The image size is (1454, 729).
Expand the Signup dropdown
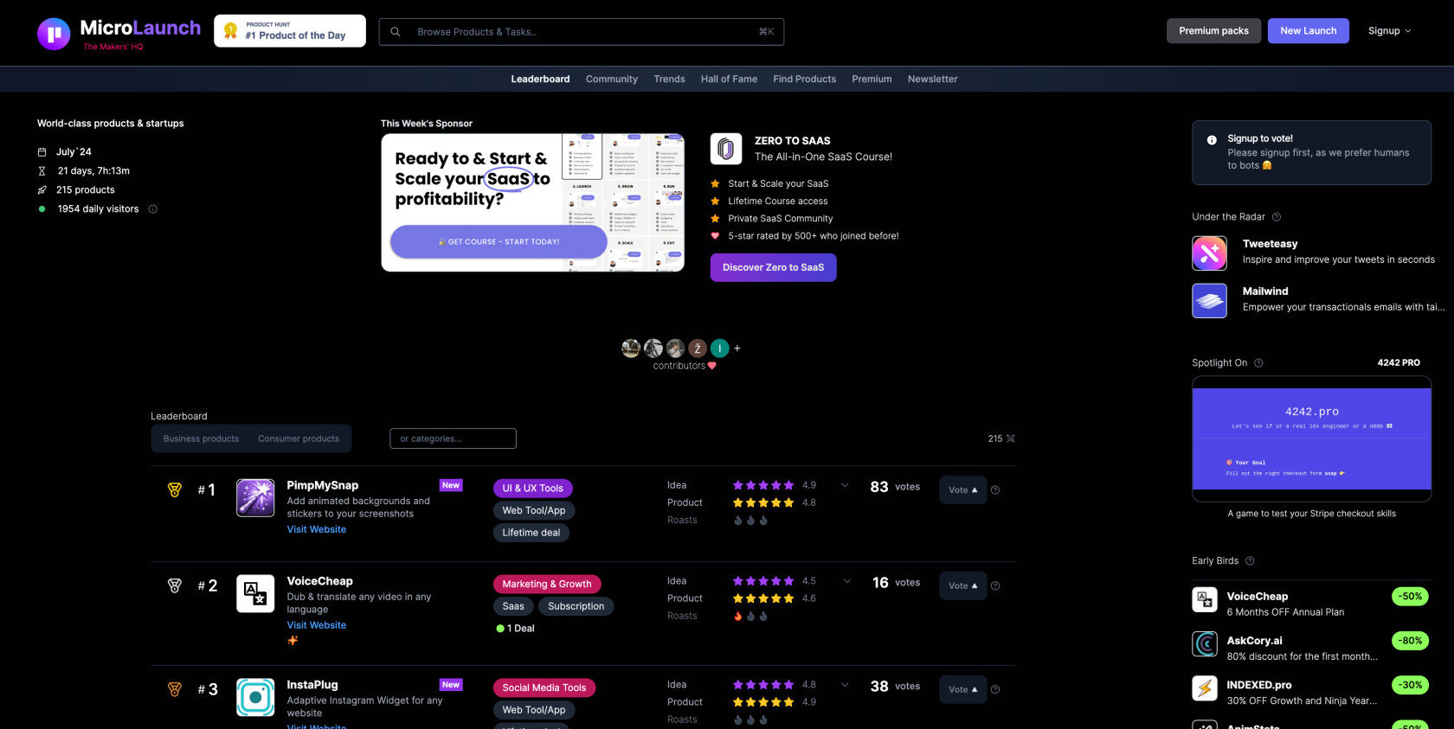[1389, 30]
